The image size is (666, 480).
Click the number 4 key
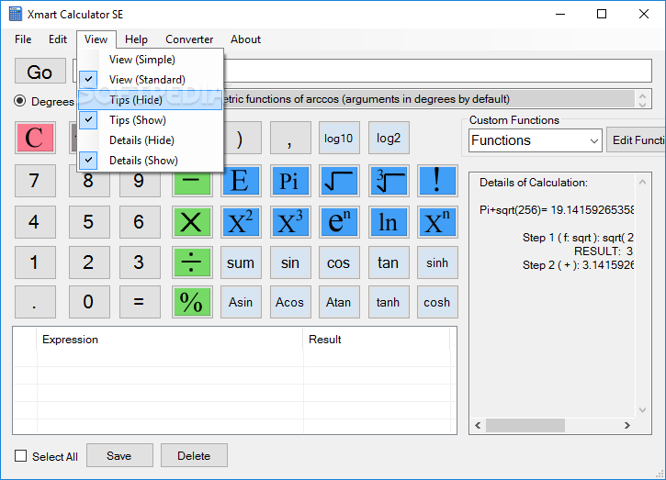(35, 222)
